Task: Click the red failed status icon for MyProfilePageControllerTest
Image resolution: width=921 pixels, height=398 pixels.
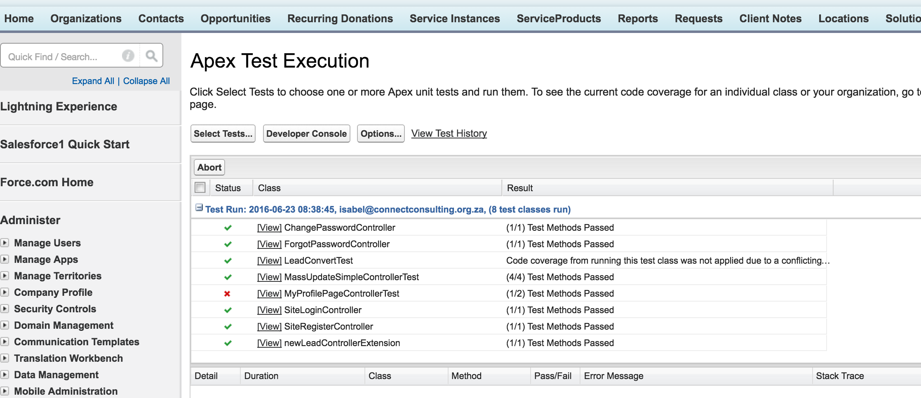Action: (x=227, y=294)
